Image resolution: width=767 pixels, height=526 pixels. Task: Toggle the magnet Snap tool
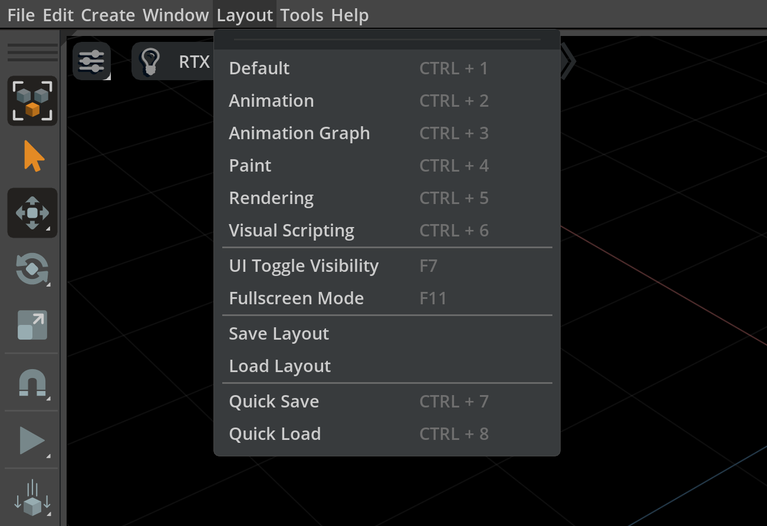32,383
